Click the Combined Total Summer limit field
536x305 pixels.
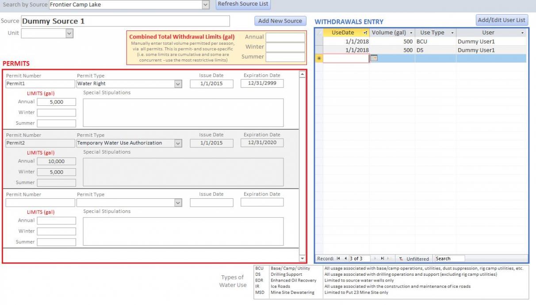285,57
